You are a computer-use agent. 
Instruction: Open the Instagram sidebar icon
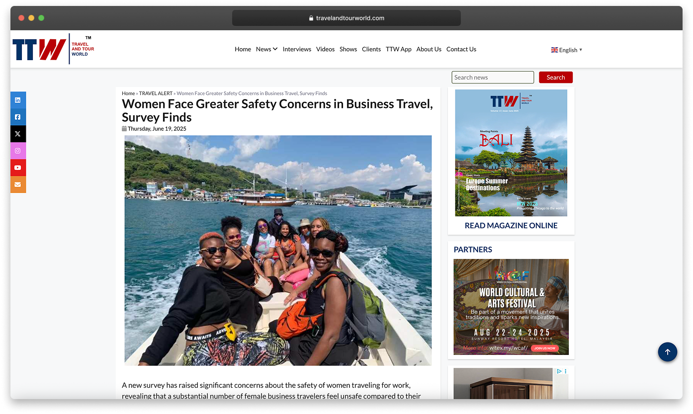[x=18, y=151]
